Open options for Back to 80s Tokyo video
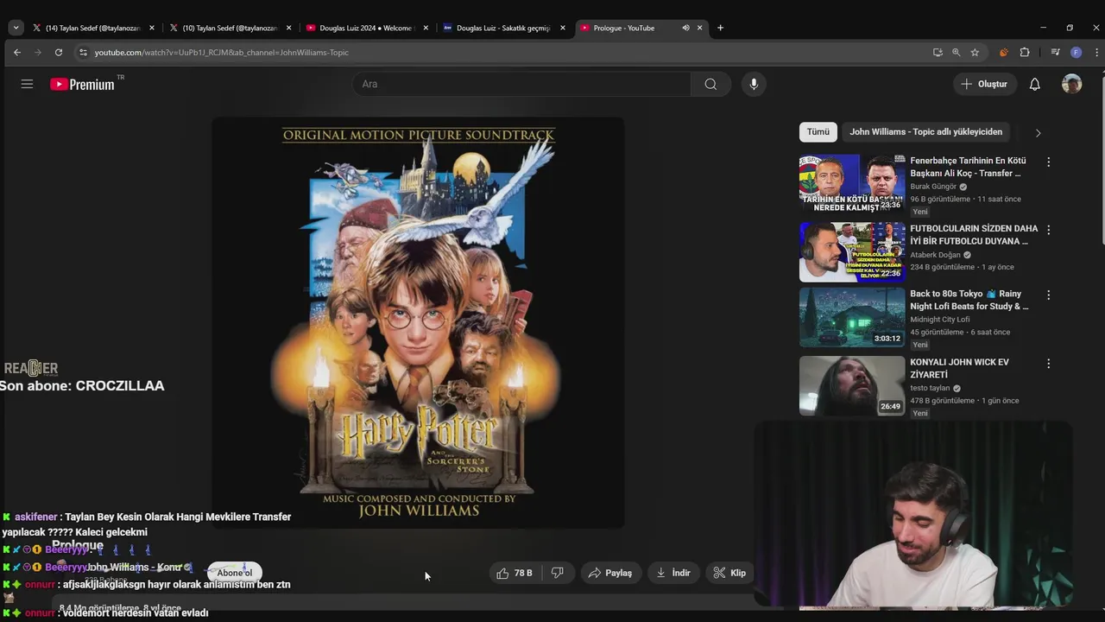This screenshot has height=622, width=1105. [x=1048, y=295]
